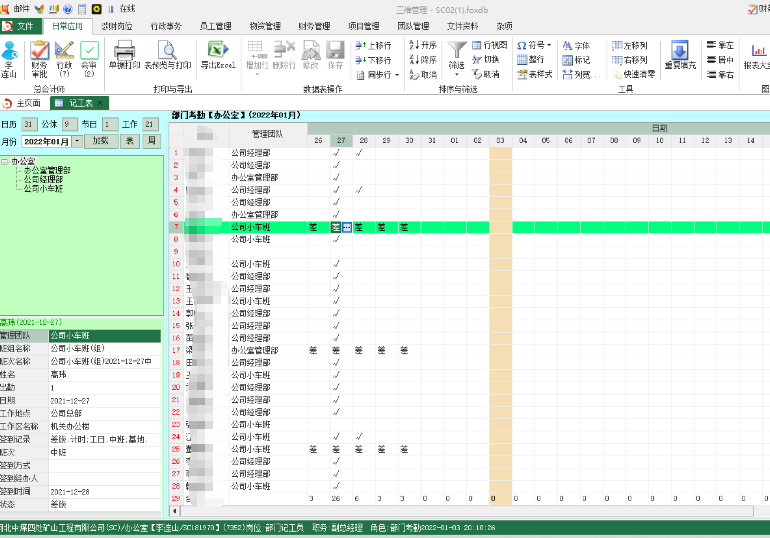This screenshot has width=770, height=538.
Task: Click the 加载 button
Action: (101, 141)
